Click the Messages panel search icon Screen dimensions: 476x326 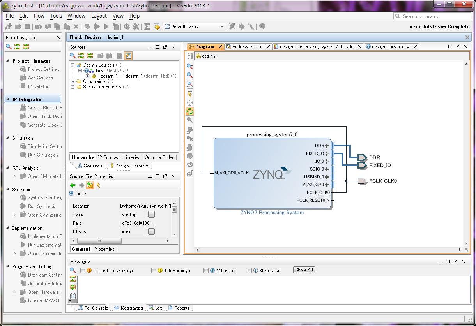point(73,270)
